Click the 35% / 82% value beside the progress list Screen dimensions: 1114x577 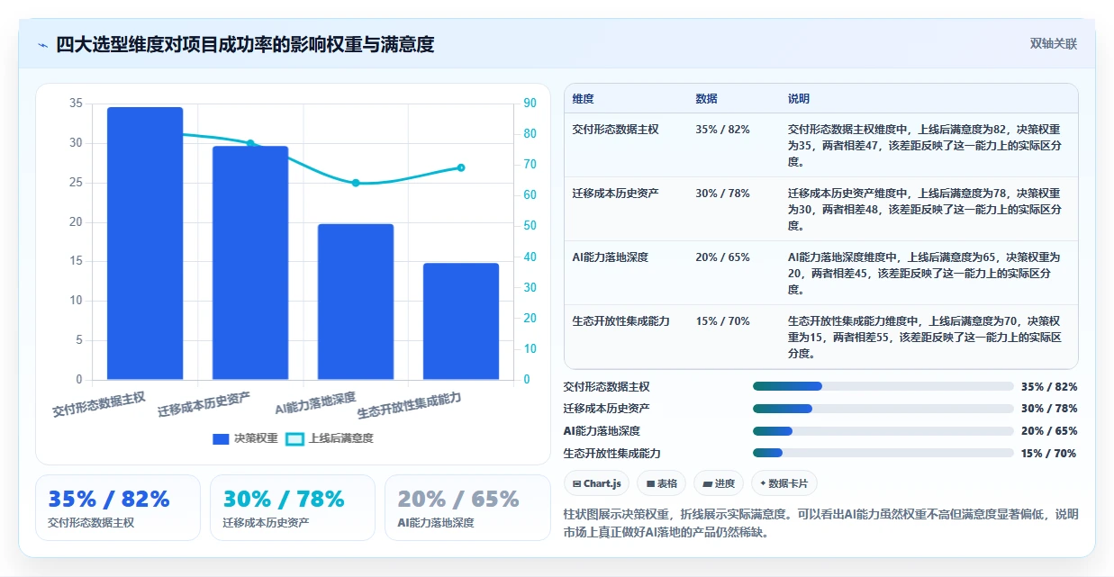pos(1049,387)
